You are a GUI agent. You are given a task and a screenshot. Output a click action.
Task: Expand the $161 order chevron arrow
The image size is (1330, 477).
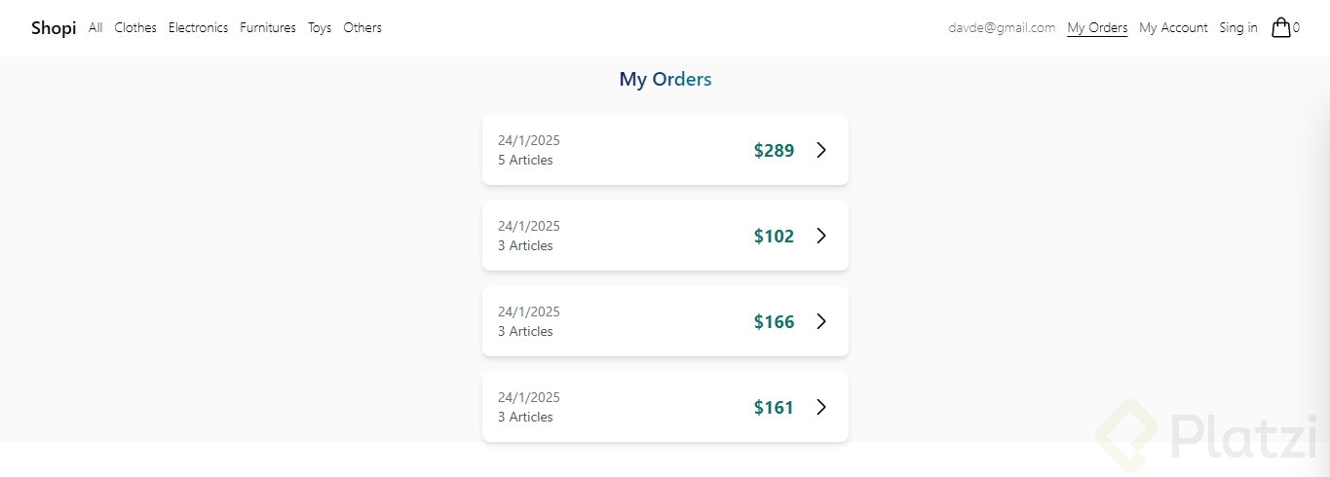tap(821, 407)
